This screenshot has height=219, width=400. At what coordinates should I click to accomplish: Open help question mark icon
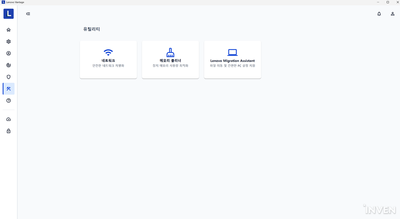coord(8,101)
